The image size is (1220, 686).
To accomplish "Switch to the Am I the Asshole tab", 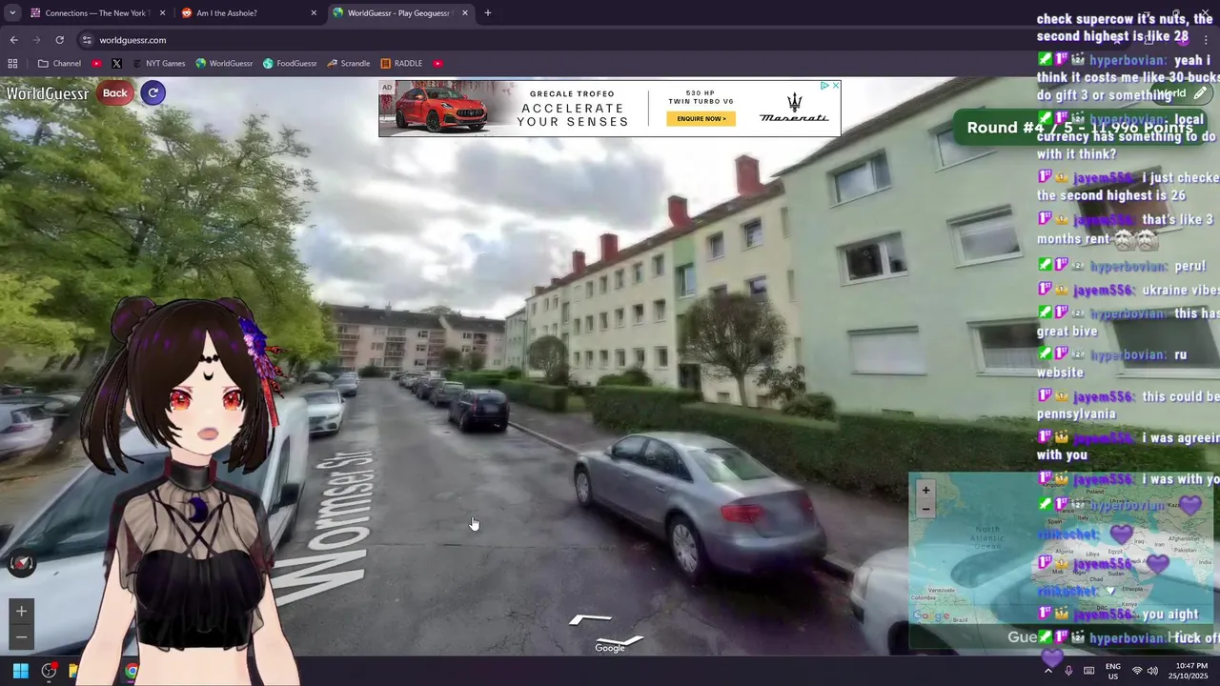I will point(249,13).
